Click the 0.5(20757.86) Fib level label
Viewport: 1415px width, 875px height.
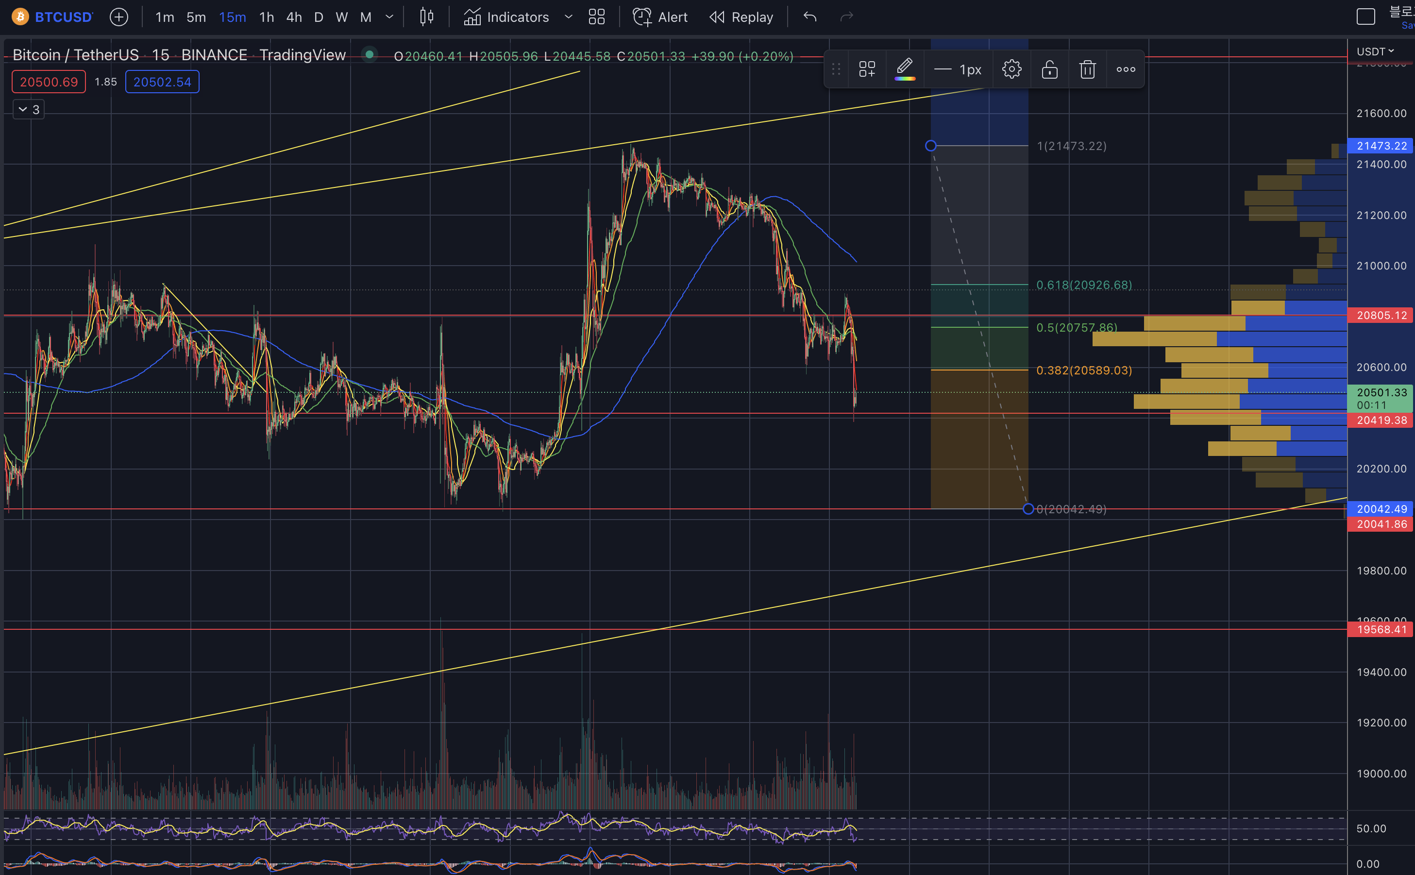pos(1077,328)
